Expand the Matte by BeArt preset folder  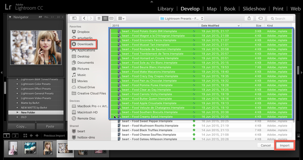(17, 103)
